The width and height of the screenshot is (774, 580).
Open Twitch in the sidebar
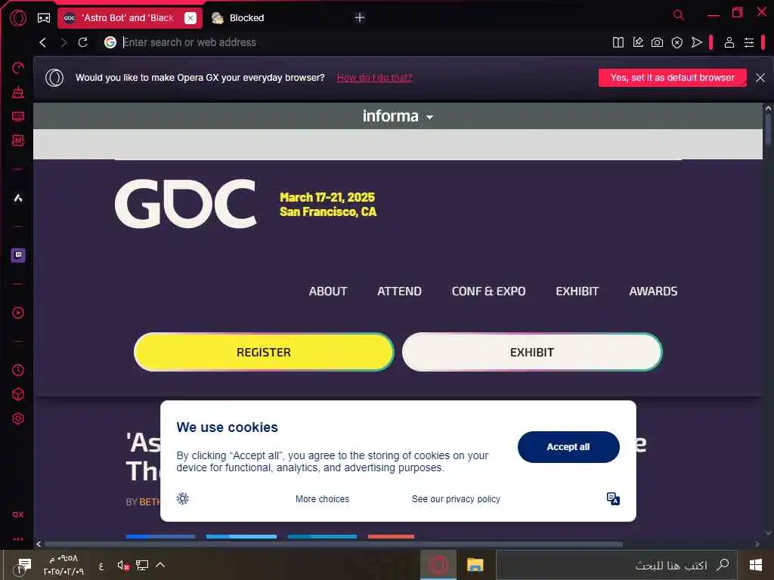click(x=18, y=255)
